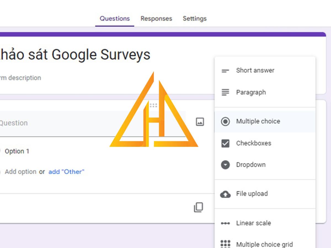Click the duplicate question icon
Viewport: 331px width, 248px height.
[198, 207]
